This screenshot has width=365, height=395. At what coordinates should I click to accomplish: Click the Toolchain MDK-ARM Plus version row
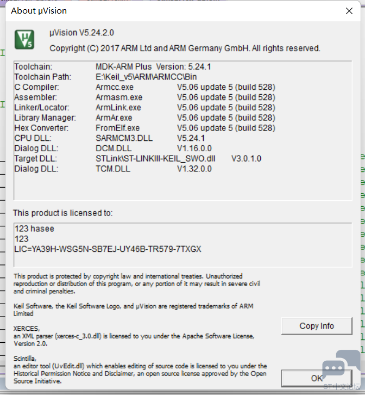pos(112,67)
